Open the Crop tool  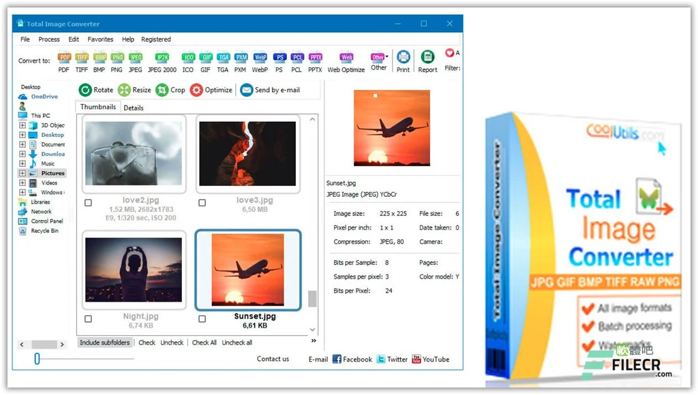point(170,90)
